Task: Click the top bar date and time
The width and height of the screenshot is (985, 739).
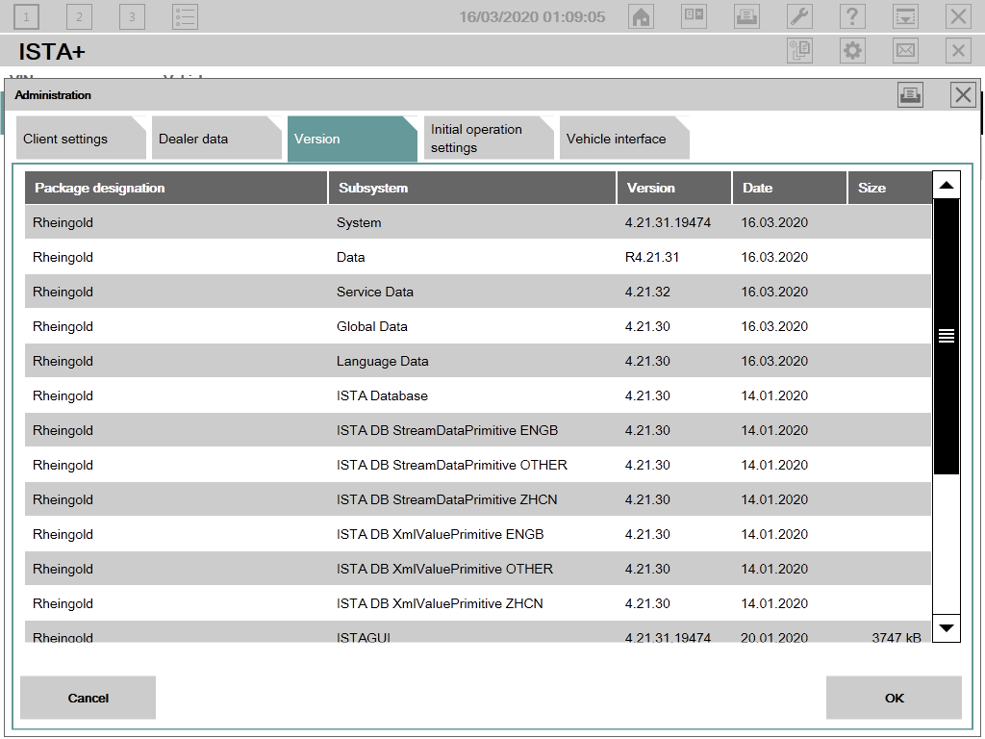Action: [532, 17]
